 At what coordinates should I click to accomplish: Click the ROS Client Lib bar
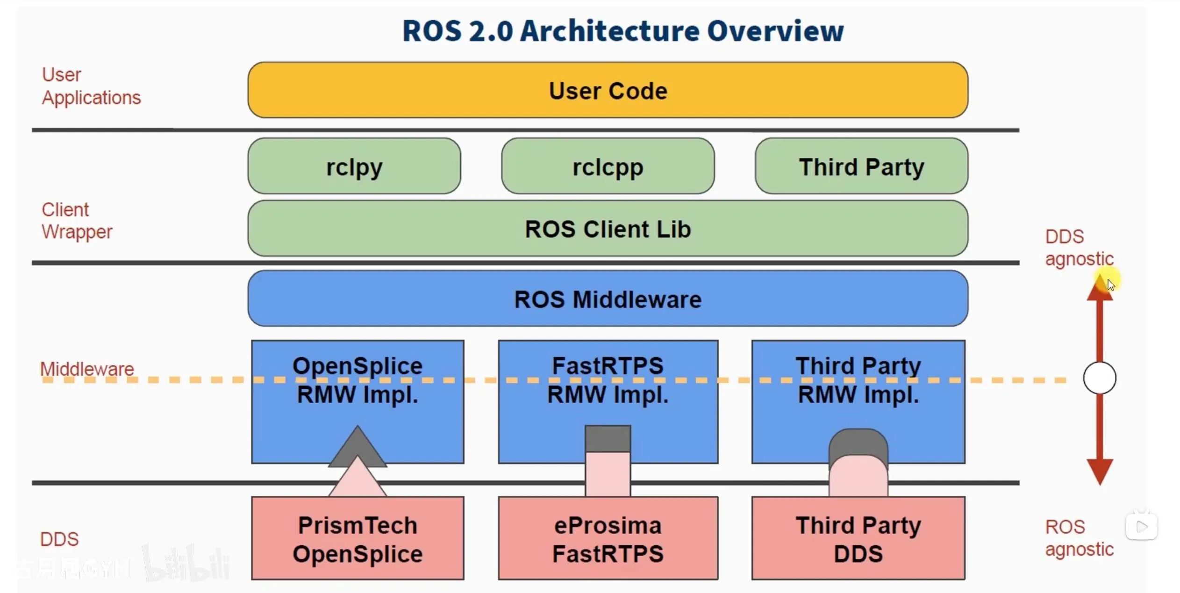pyautogui.click(x=608, y=228)
